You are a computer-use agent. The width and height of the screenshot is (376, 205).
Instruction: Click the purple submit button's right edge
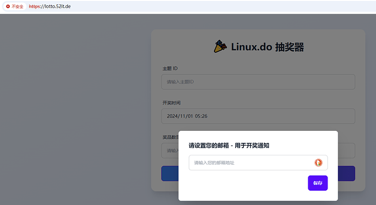[347, 173]
